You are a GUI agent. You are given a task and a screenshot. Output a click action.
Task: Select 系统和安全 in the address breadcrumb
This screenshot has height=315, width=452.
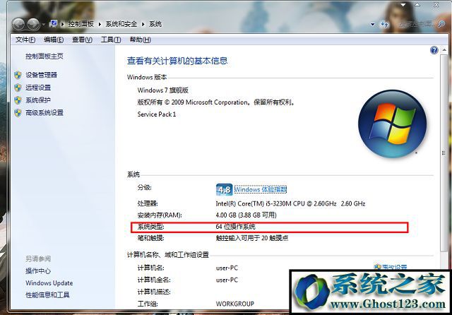coord(121,24)
